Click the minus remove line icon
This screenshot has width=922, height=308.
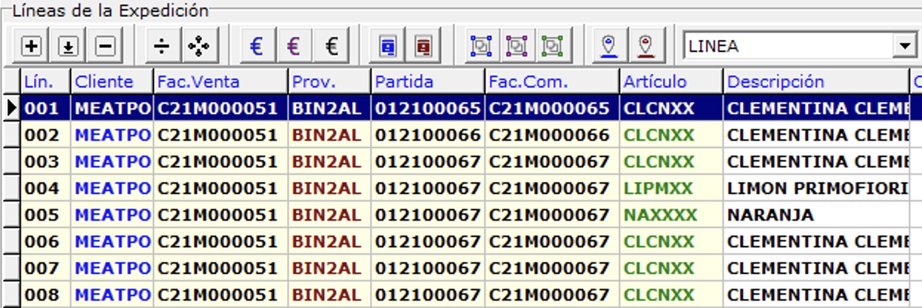tap(105, 47)
